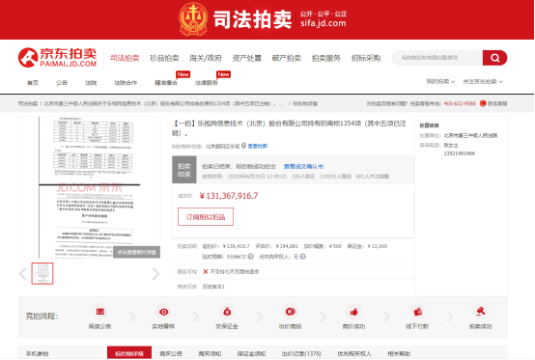The width and height of the screenshot is (535, 360).
Task: Click the read announcement step icon
Action: (100, 312)
